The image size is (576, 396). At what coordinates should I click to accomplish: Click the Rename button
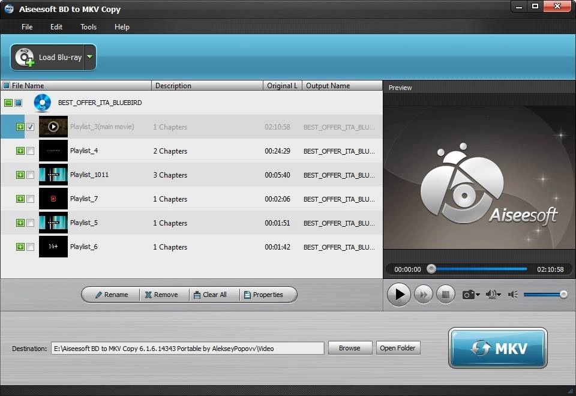[x=112, y=295]
